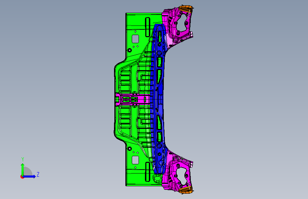This screenshot has width=308, height=199.
Task: Click the blue Z axis arrow of the triad
Action: click(29, 176)
